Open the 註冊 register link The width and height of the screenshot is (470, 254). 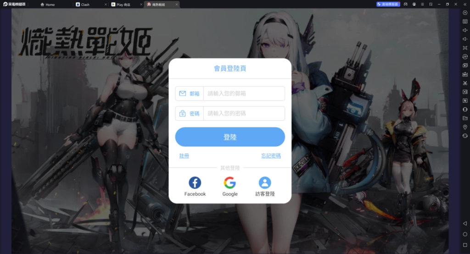point(184,156)
